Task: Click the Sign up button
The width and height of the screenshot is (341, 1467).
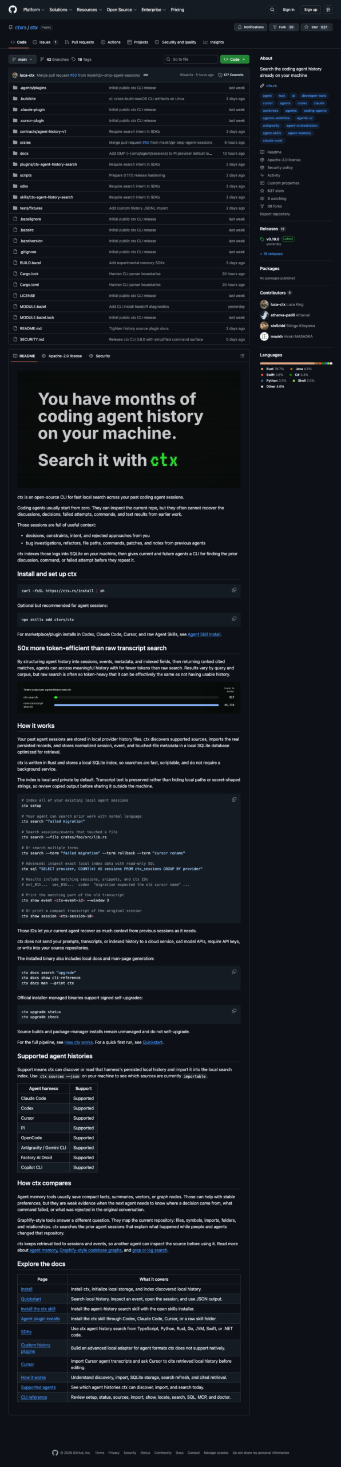Action: pyautogui.click(x=311, y=10)
